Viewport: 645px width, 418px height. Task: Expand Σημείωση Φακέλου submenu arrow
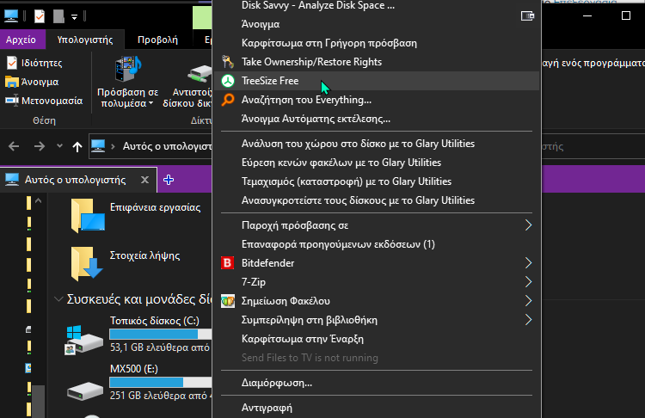[529, 301]
